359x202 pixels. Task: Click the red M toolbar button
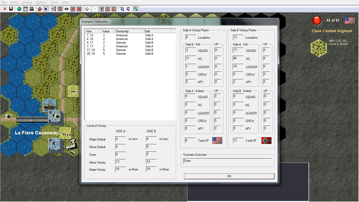(79, 9)
